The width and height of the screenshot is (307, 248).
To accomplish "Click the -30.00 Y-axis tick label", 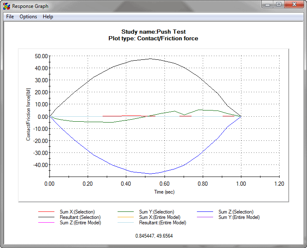I will click(x=41, y=153).
